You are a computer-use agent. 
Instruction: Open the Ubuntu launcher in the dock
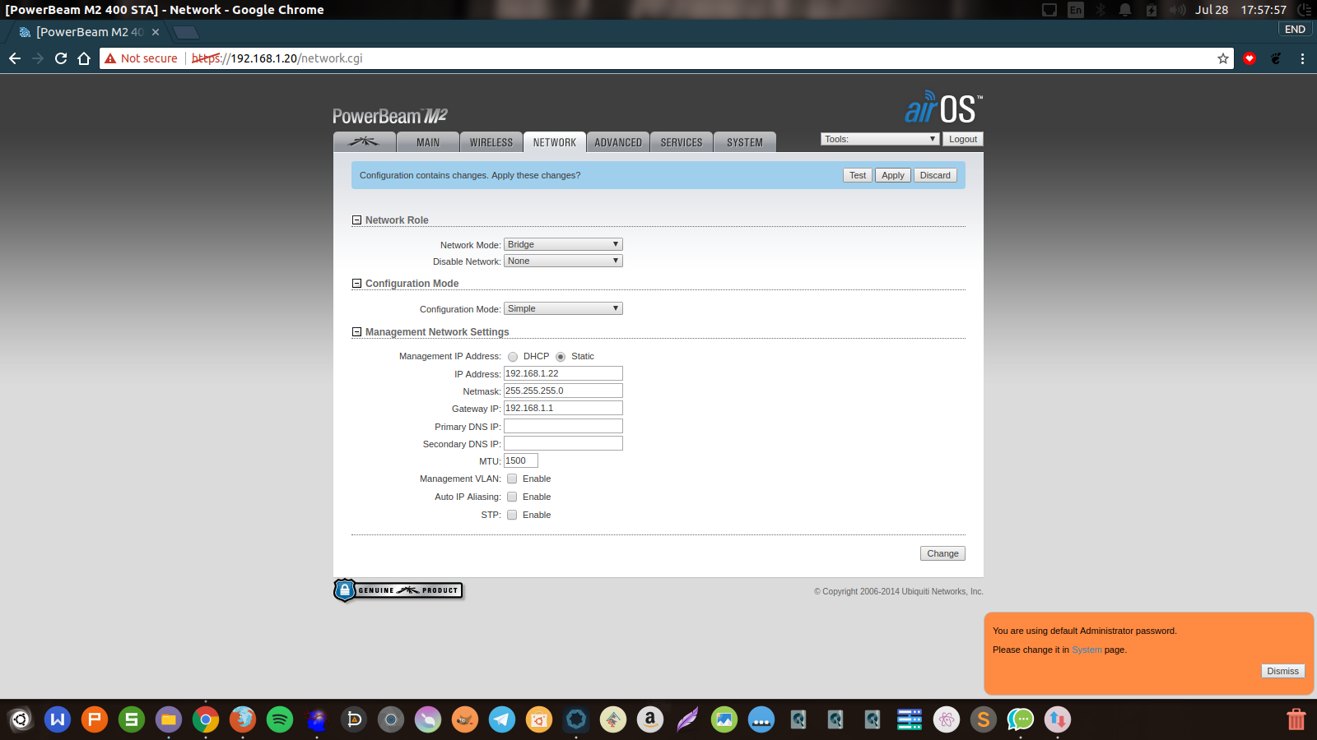tap(21, 720)
